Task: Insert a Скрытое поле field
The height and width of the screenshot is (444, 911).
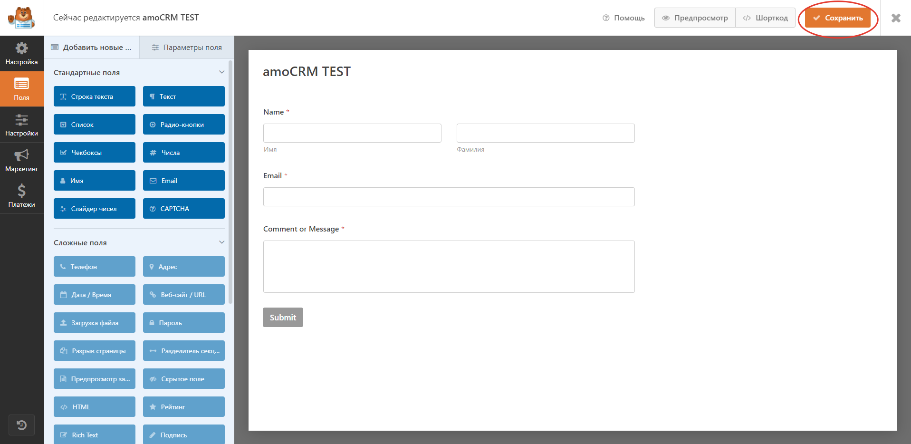Action: [183, 378]
